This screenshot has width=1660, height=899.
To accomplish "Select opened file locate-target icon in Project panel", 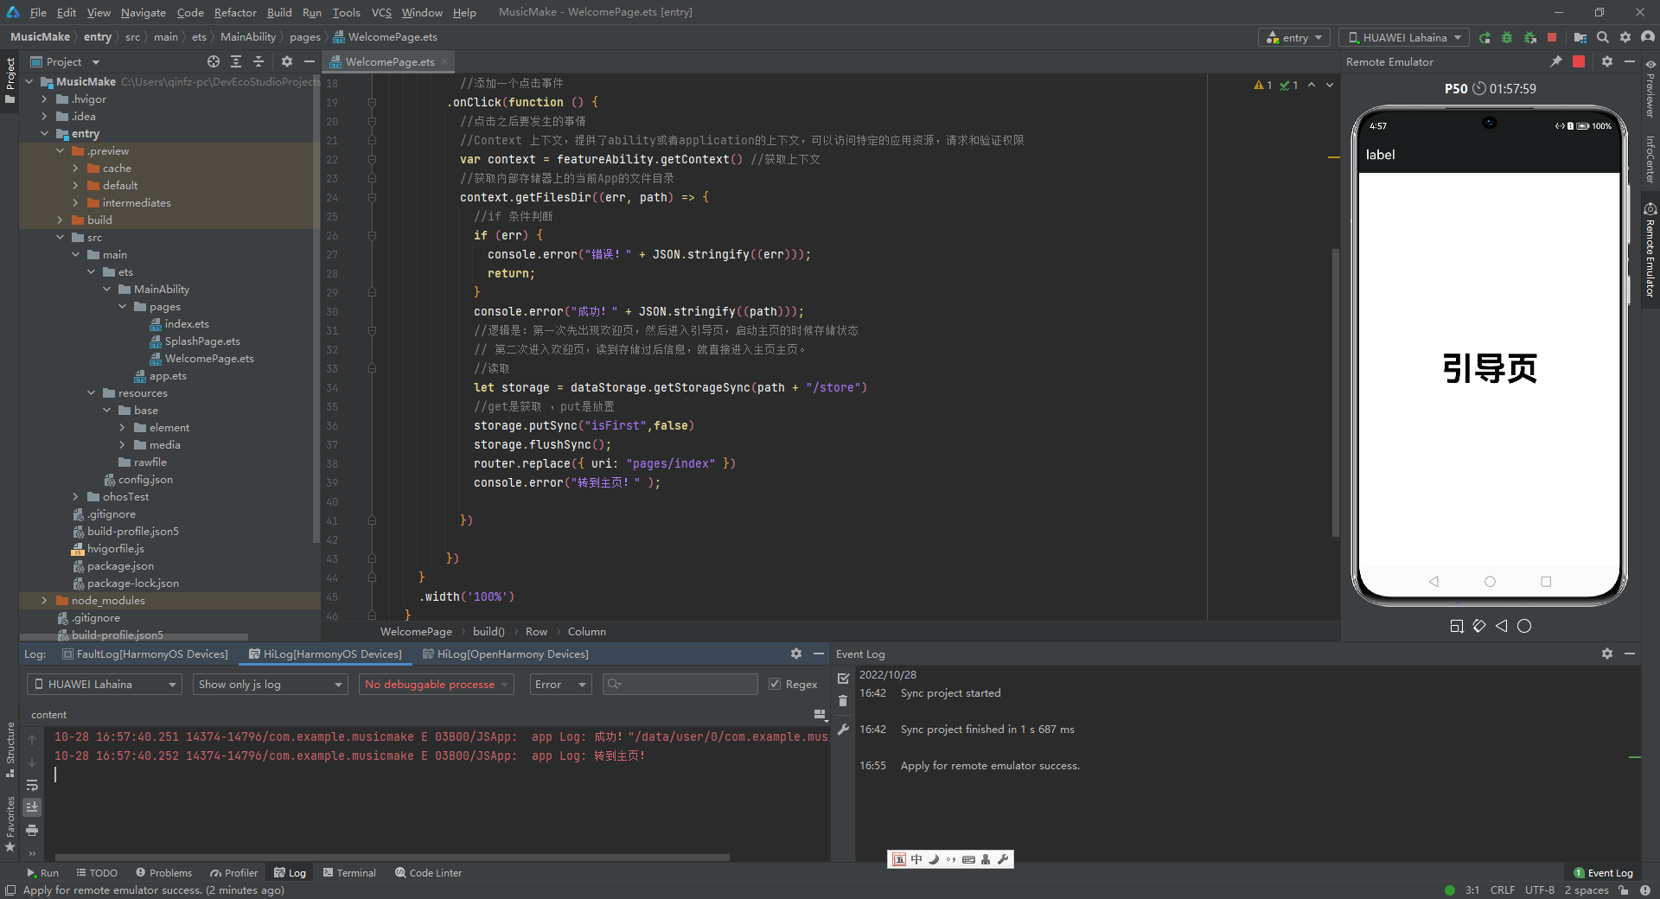I will click(x=214, y=61).
